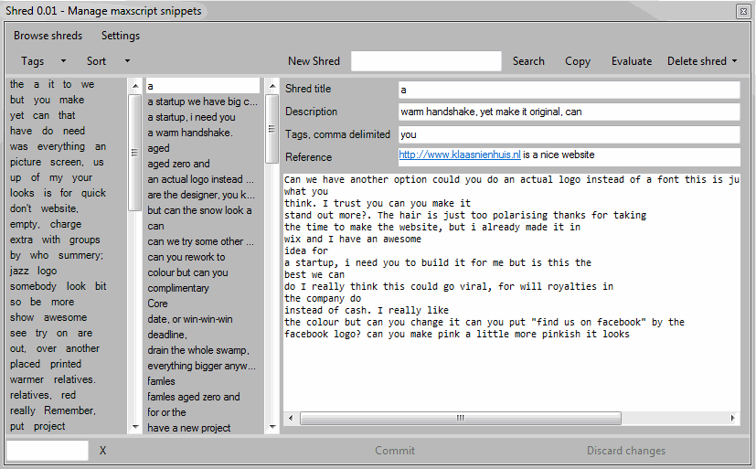Focus the search text field next to New Shred
This screenshot has height=469, width=756.
coord(426,61)
